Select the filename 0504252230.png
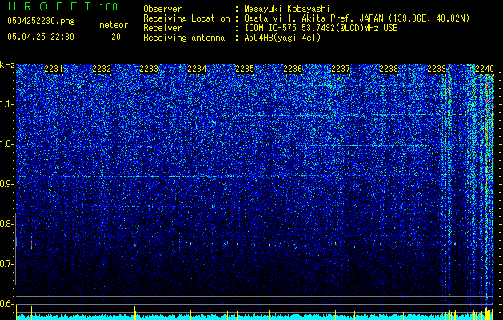 41,21
